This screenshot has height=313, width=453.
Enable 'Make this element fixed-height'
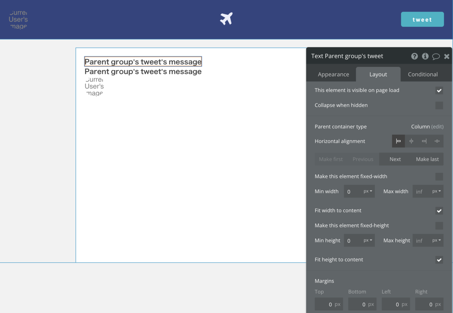[439, 226]
